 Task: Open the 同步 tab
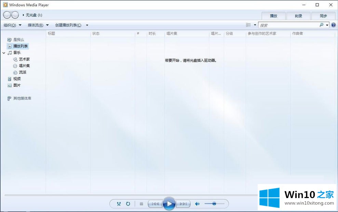(323, 16)
